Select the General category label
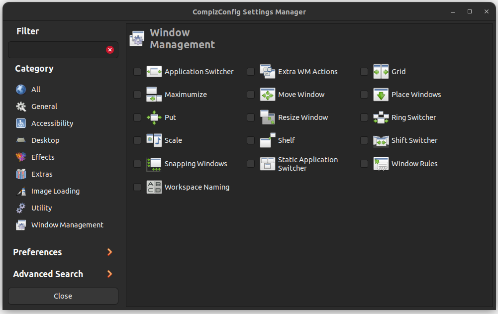This screenshot has width=498, height=314. tap(44, 106)
